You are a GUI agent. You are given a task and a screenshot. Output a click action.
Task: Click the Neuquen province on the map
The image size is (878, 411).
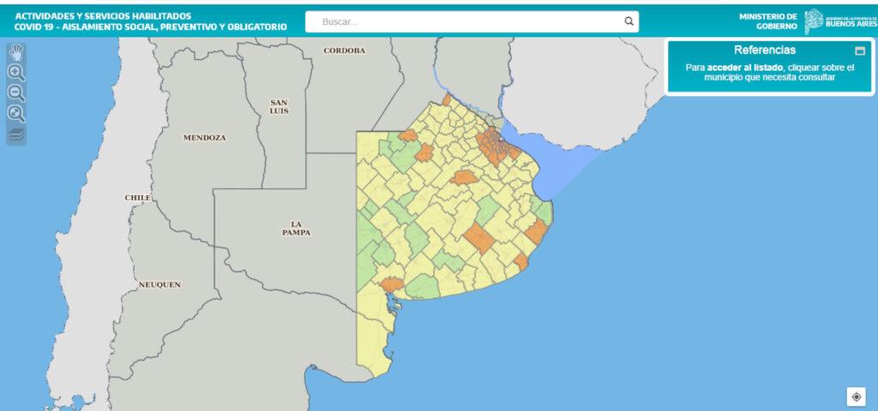[x=159, y=284]
